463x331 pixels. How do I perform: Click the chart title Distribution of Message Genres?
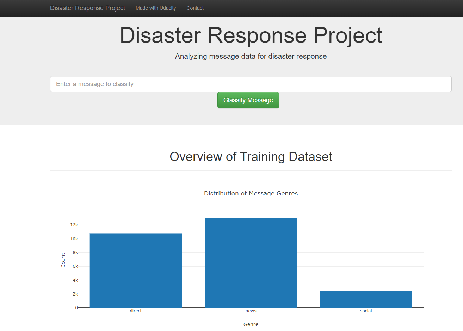[x=251, y=193]
